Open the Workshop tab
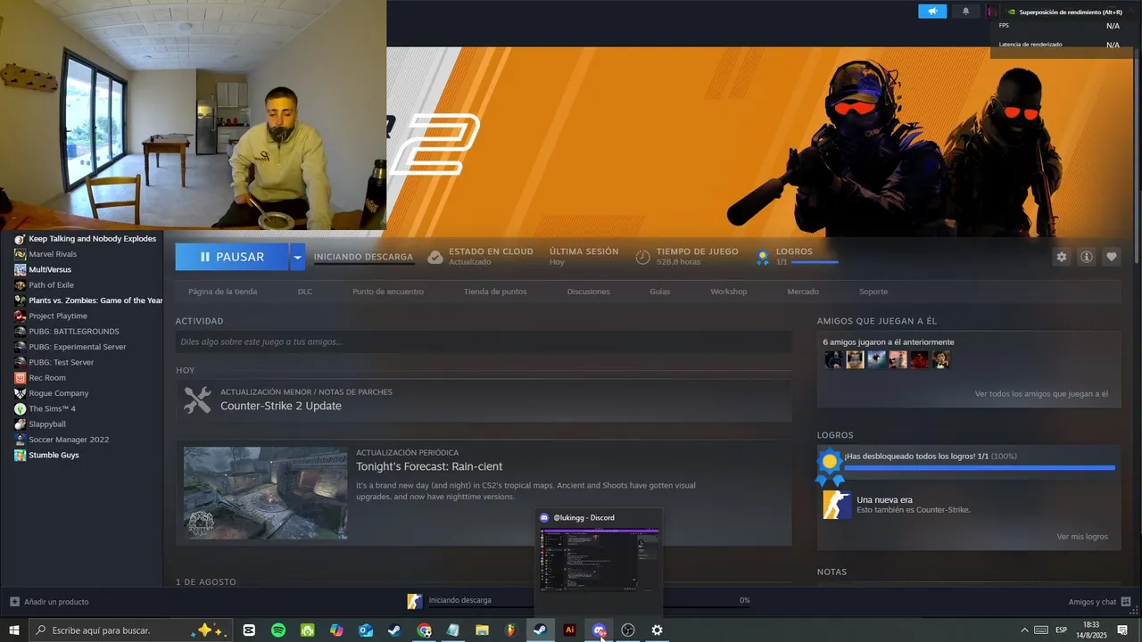 [729, 292]
